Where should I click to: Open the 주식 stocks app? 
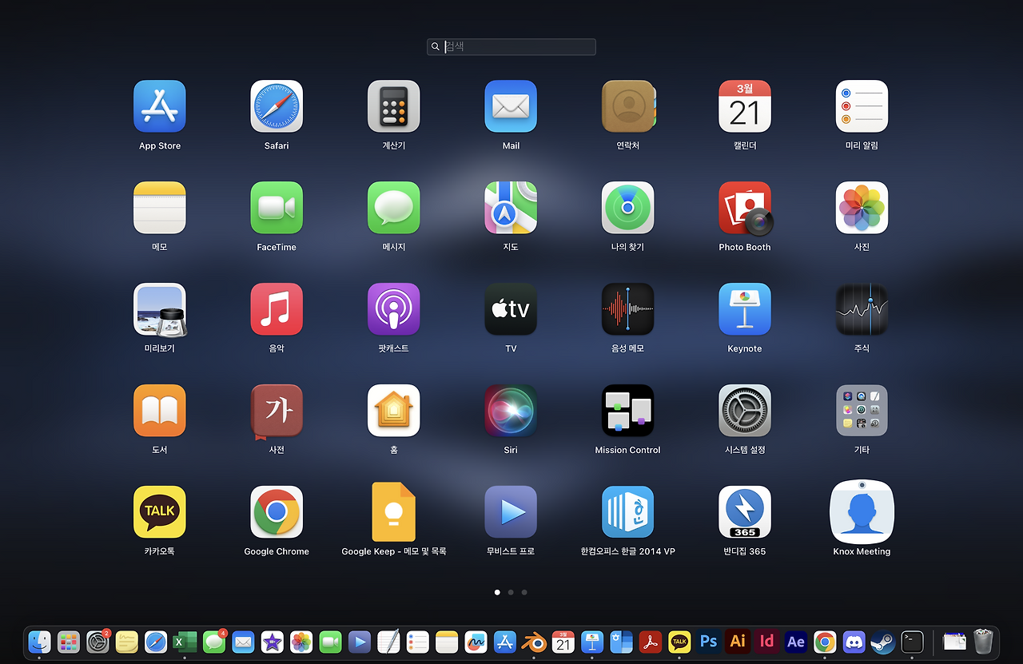[862, 309]
